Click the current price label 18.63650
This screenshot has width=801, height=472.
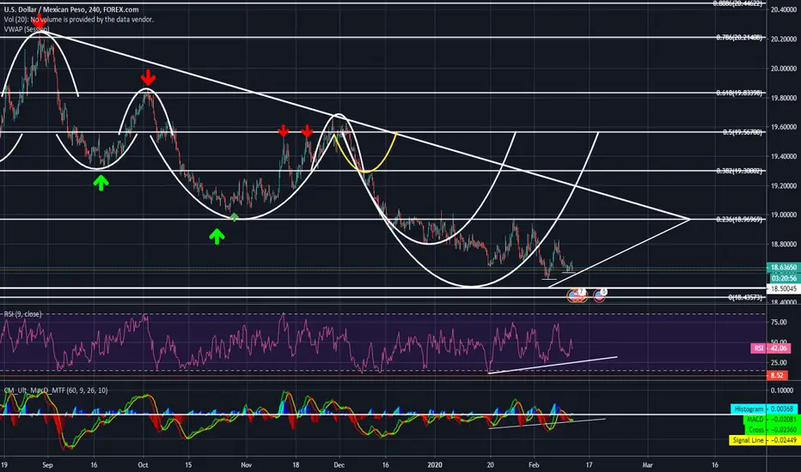point(783,268)
